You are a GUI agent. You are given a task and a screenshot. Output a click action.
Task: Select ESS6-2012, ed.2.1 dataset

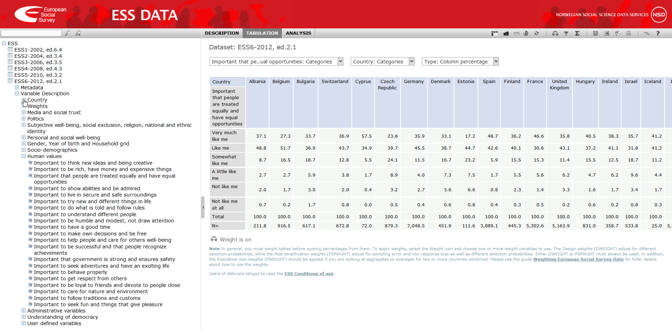(38, 81)
